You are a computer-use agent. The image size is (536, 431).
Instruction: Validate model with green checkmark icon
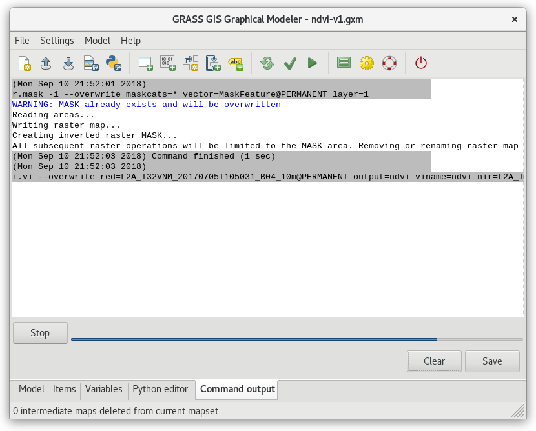pyautogui.click(x=290, y=63)
